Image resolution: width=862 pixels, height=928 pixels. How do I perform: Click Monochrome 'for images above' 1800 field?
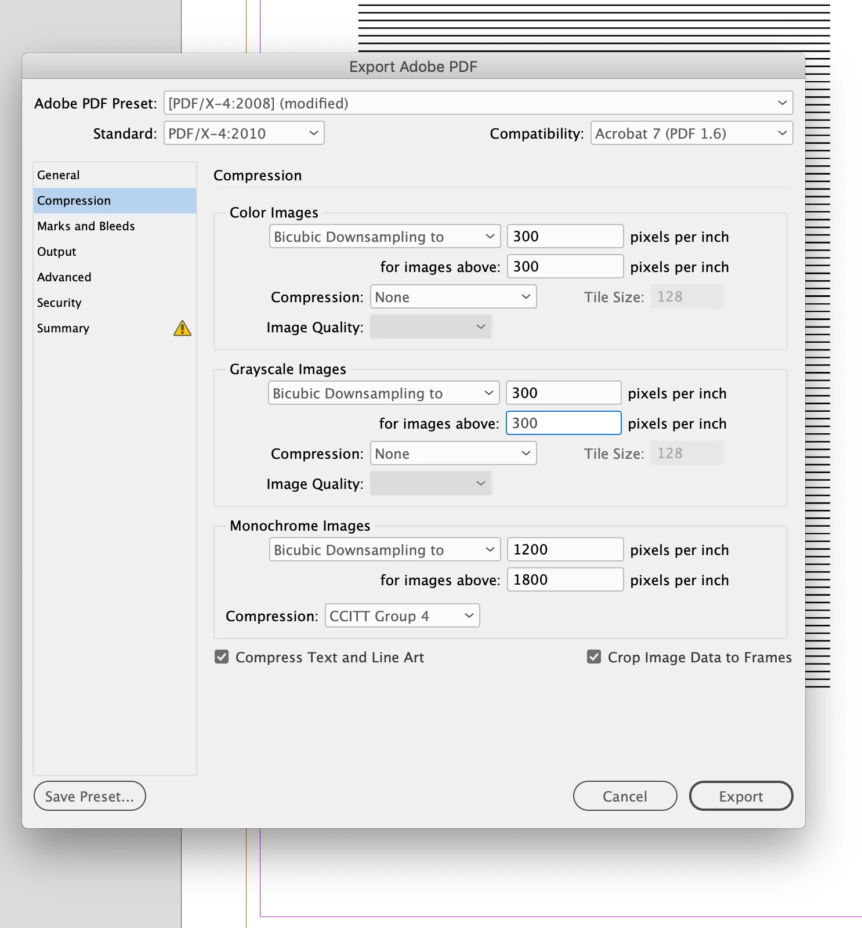565,580
